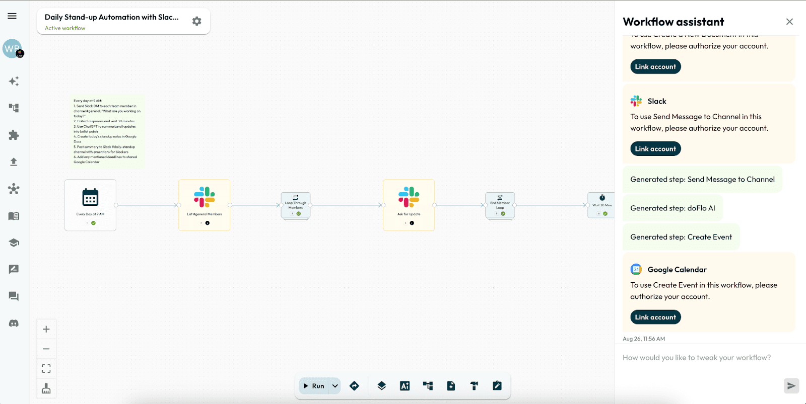Screen dimensions: 806x404
Task: Run the workflow
Action: [314, 386]
